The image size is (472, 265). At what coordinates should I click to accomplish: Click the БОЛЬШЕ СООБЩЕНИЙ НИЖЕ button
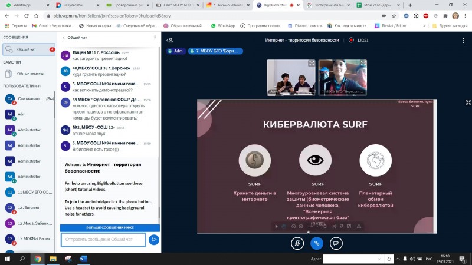pyautogui.click(x=110, y=227)
